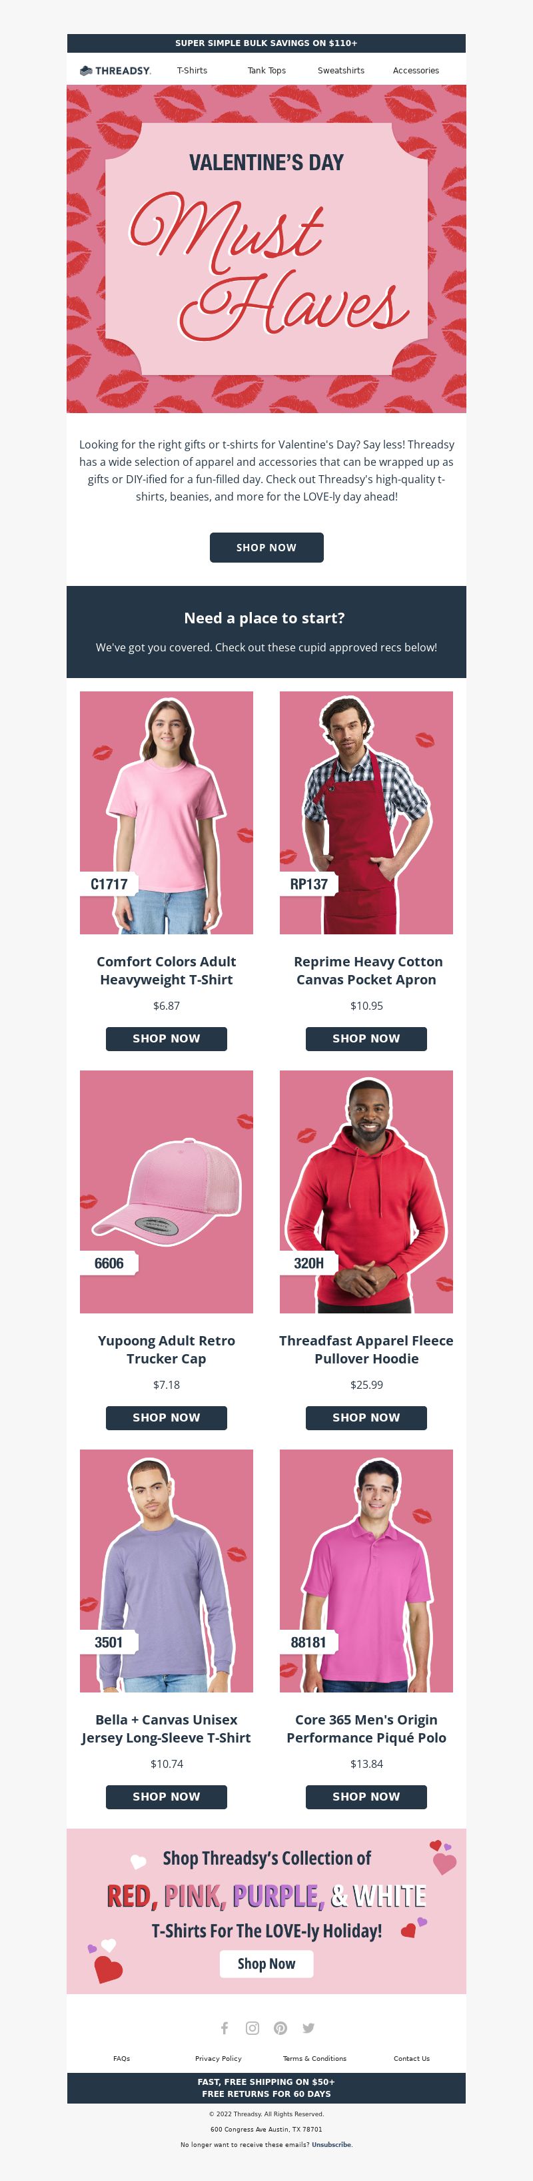The height and width of the screenshot is (2181, 533).
Task: Click the Threadsy logo
Action: tap(116, 71)
